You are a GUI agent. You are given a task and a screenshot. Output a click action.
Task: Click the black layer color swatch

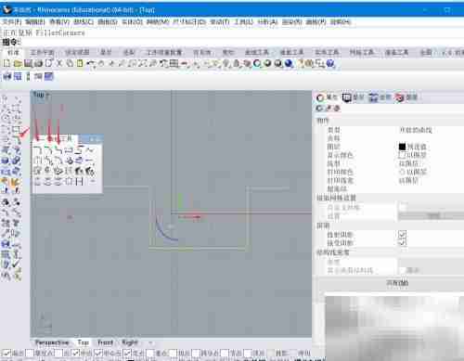pos(402,147)
